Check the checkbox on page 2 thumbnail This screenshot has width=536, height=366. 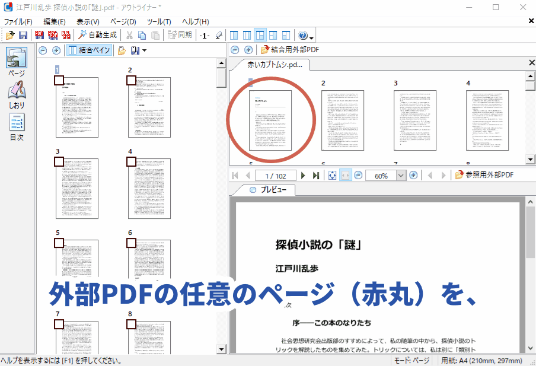tap(131, 80)
